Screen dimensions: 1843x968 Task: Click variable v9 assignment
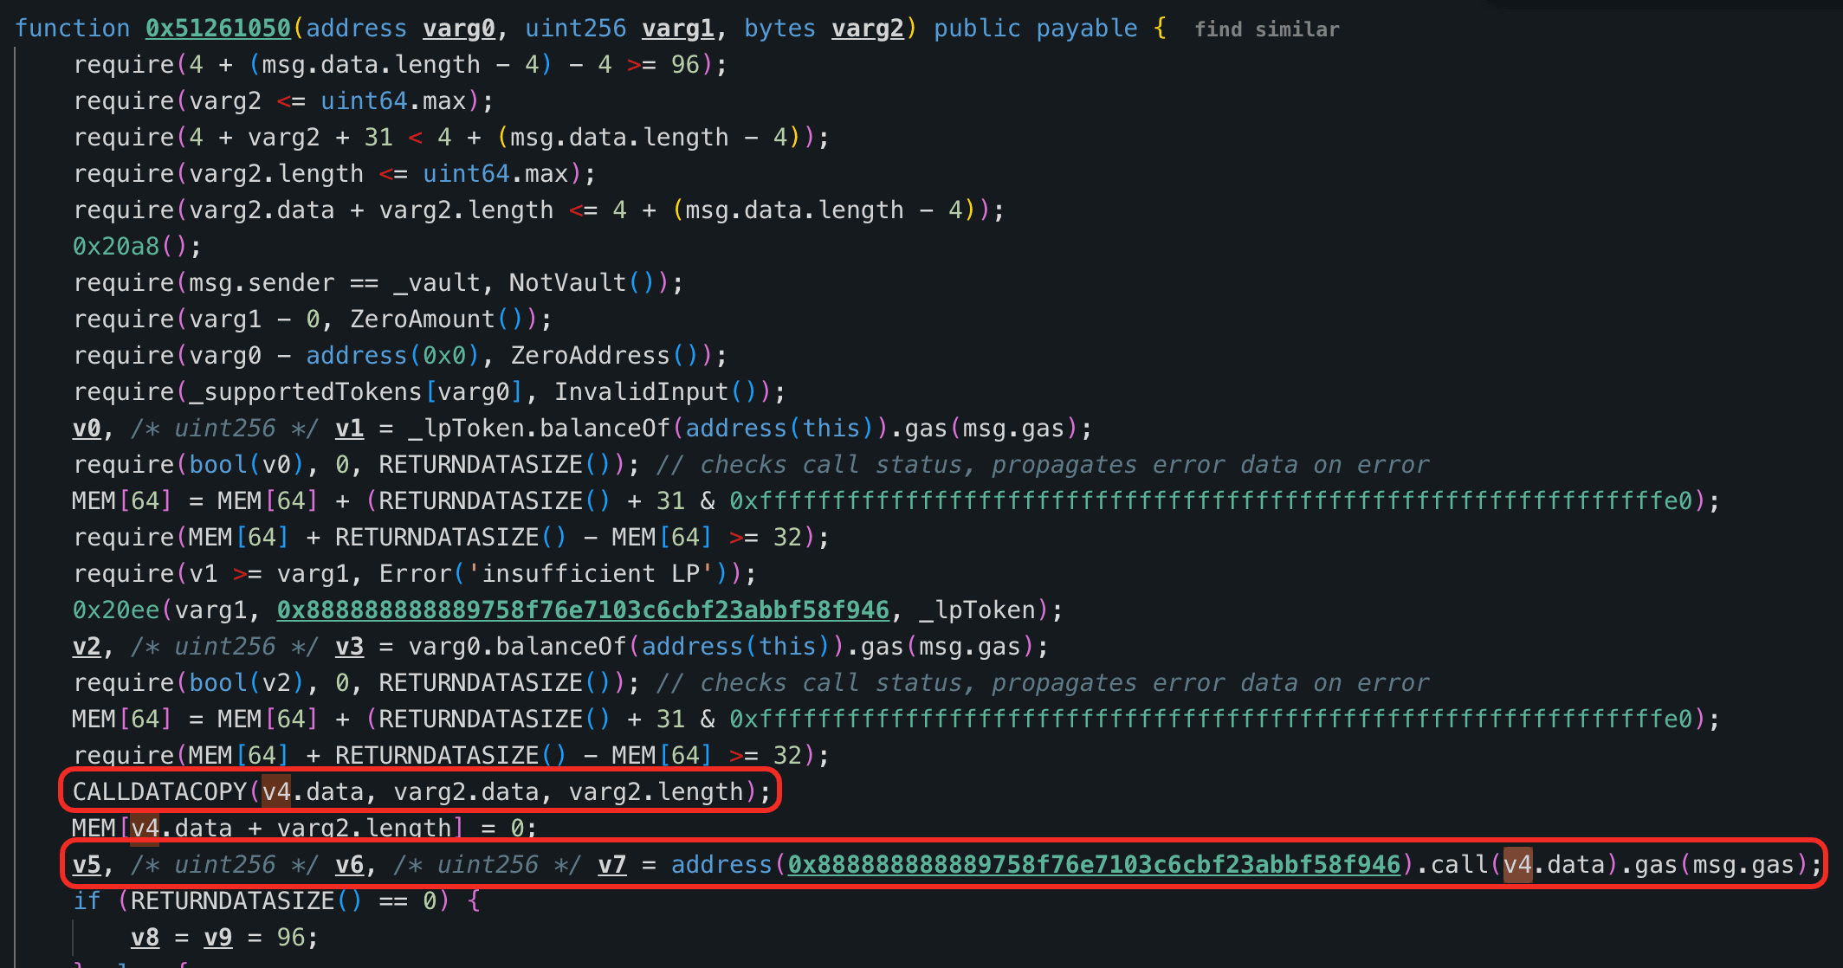(217, 938)
